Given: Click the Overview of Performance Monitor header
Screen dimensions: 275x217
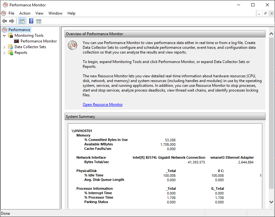Looking at the screenshot, I should (x=165, y=34).
